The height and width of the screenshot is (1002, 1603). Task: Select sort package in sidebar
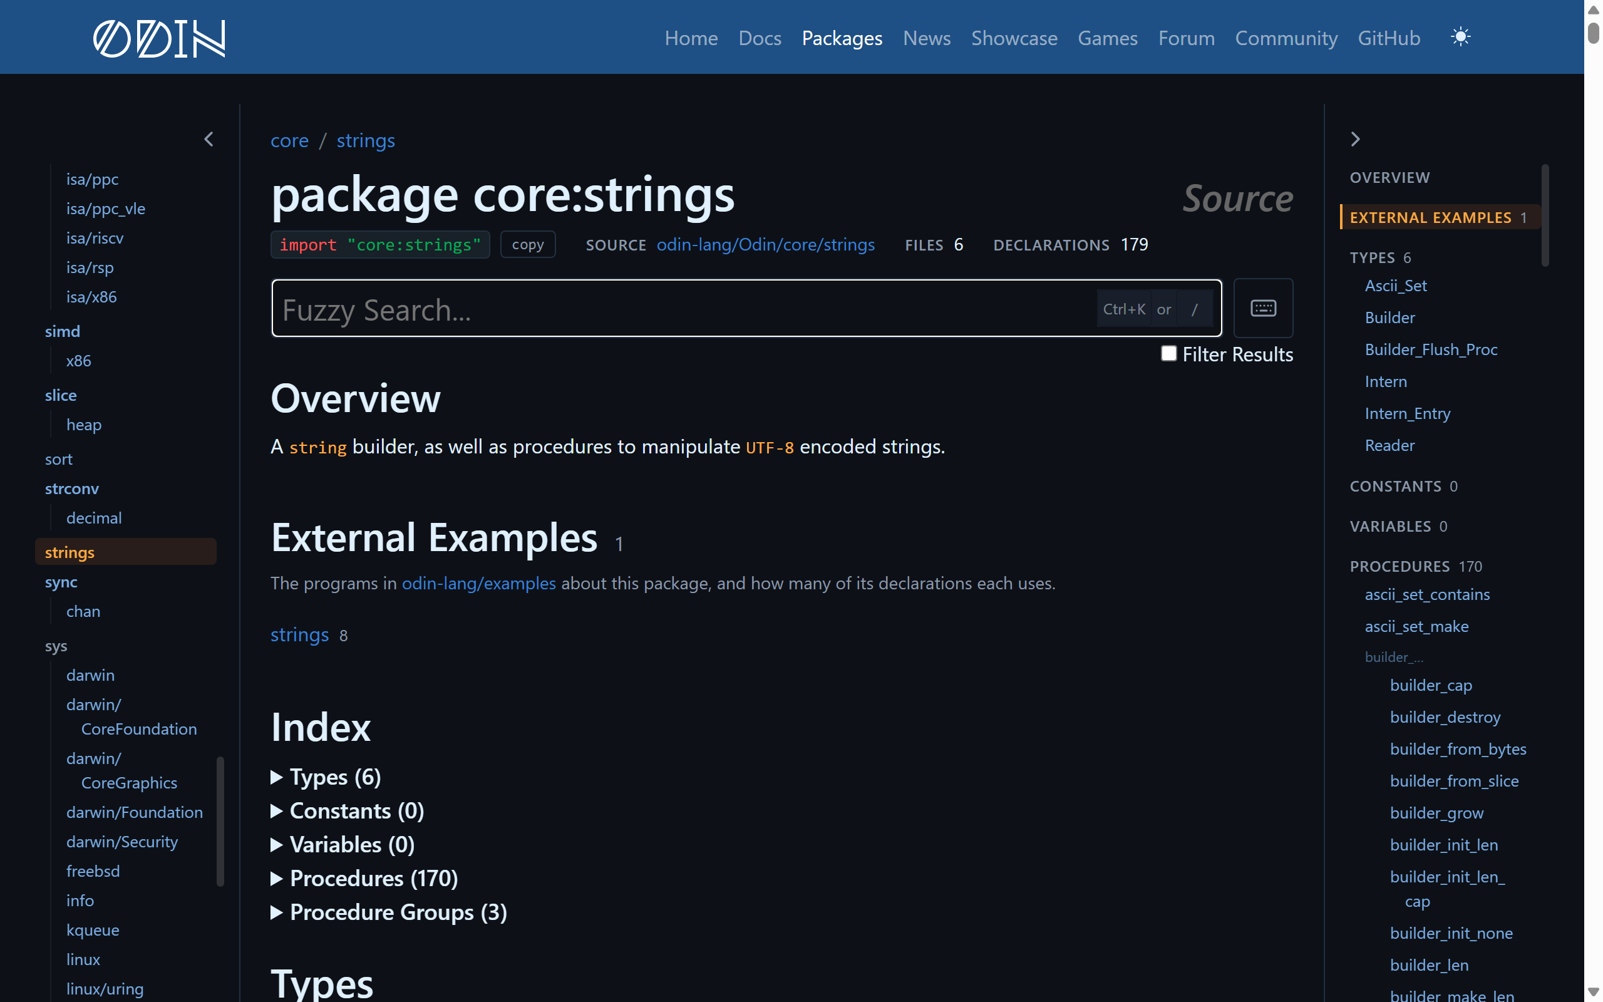[x=58, y=458]
